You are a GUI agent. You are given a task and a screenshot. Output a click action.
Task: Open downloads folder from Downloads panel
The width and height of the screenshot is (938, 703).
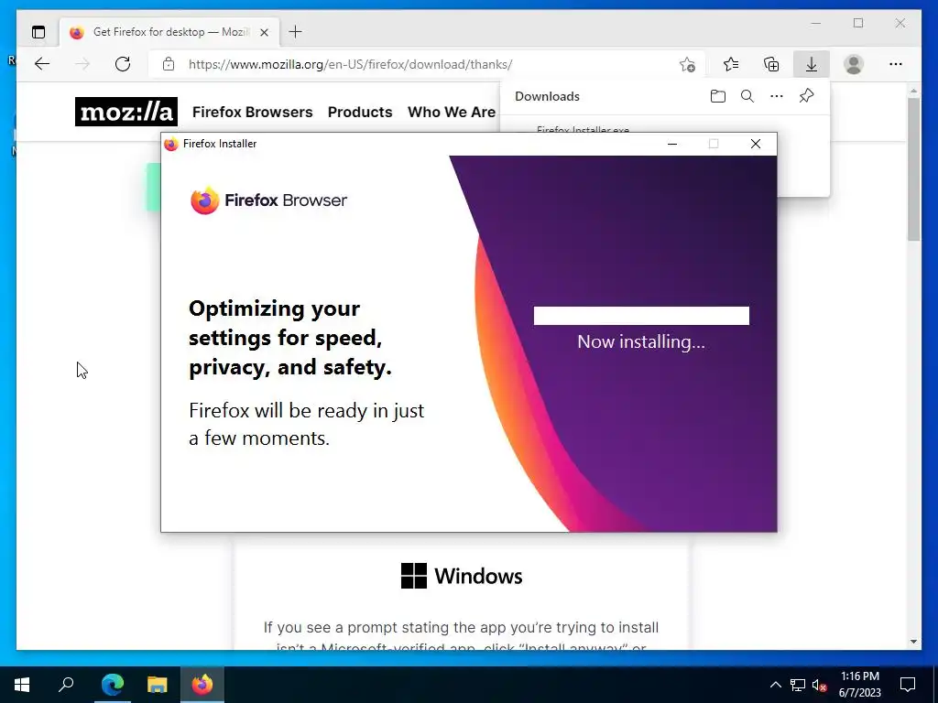718,96
